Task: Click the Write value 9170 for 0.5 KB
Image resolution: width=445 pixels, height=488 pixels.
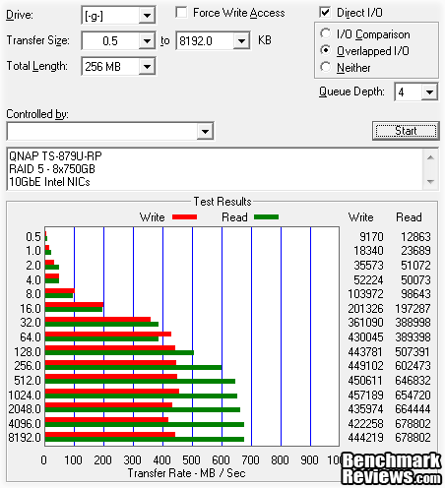Action: point(371,237)
